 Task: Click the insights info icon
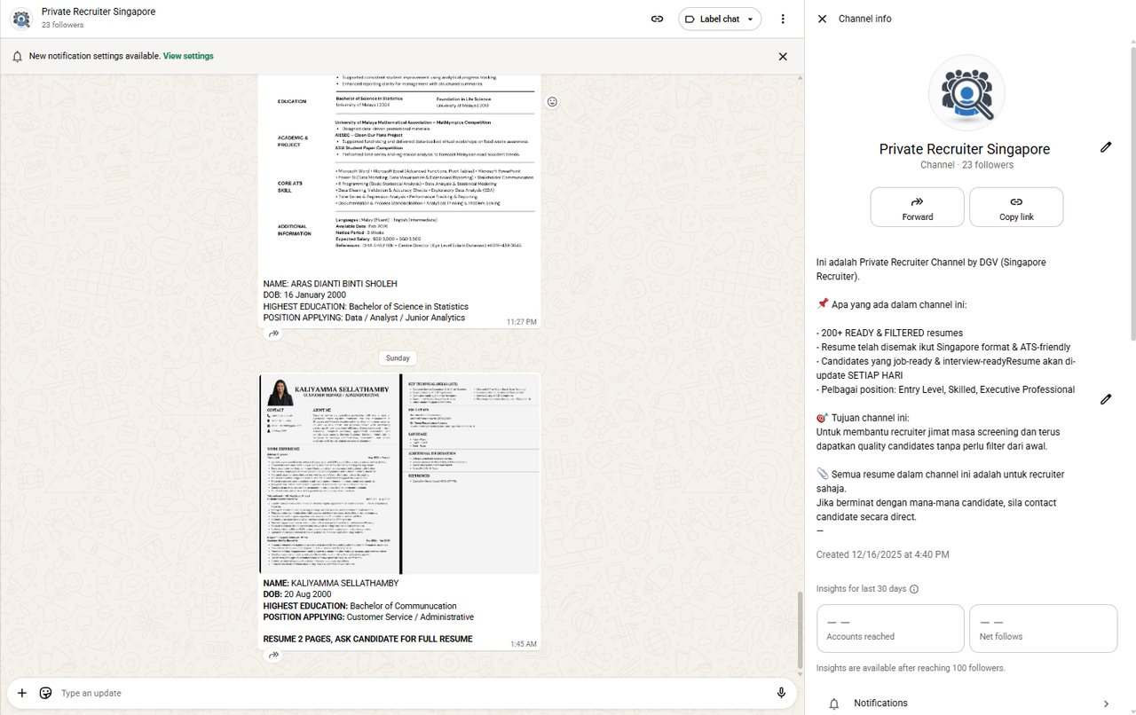coord(914,589)
